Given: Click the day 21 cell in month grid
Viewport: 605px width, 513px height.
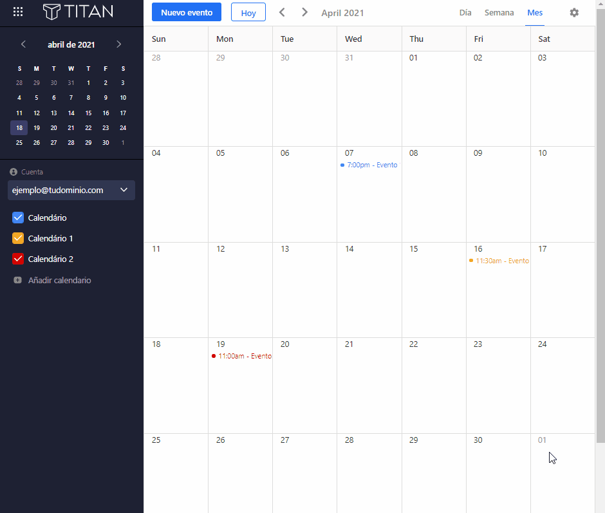Looking at the screenshot, I should pos(369,386).
